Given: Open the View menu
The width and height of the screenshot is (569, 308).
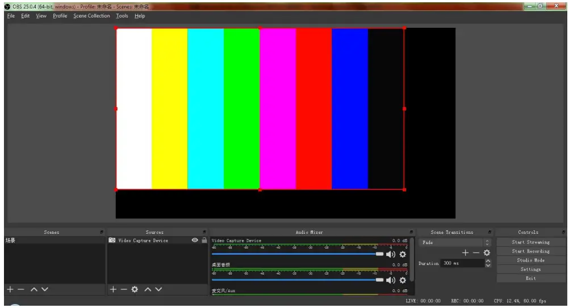Looking at the screenshot, I should tap(41, 16).
